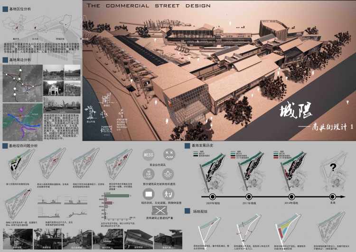356x252 pixels.
Task: Select the 2014年场地 timeline marker
Action: tap(291, 197)
